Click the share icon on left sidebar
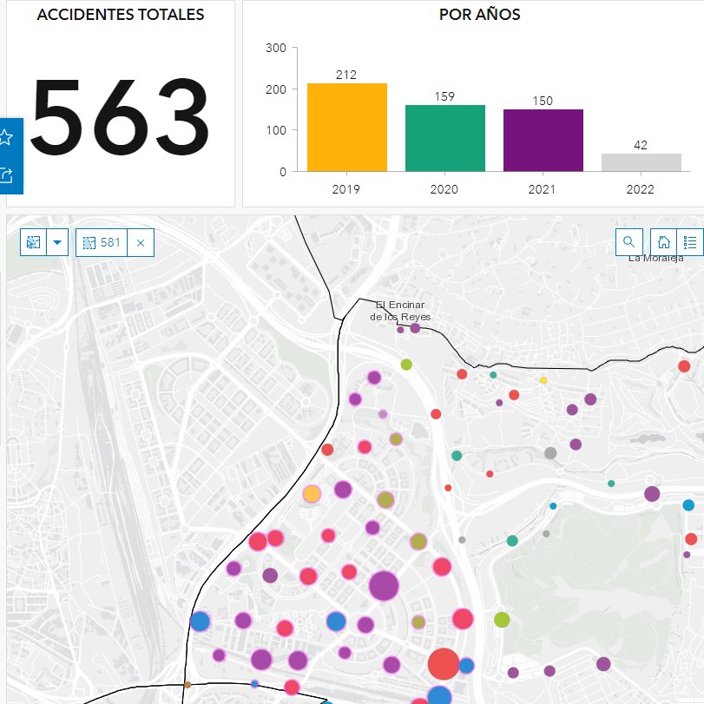The image size is (704, 704). click(x=7, y=174)
